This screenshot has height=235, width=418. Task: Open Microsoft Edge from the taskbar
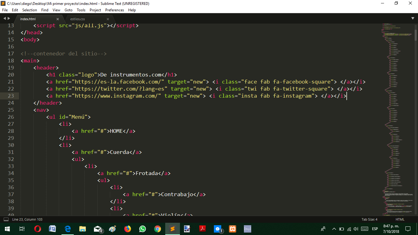point(68,229)
